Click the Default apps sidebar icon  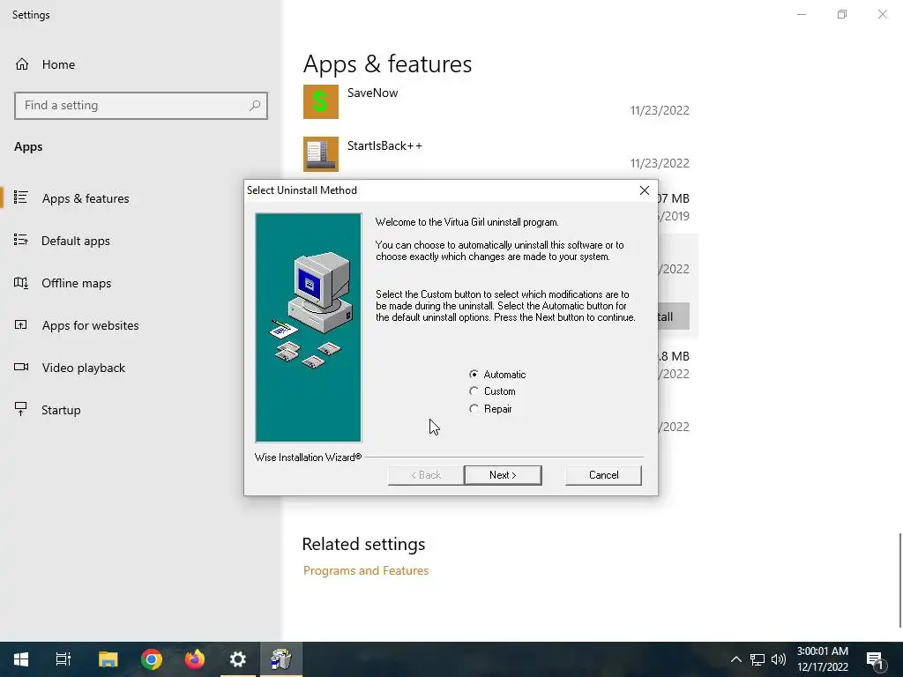21,240
